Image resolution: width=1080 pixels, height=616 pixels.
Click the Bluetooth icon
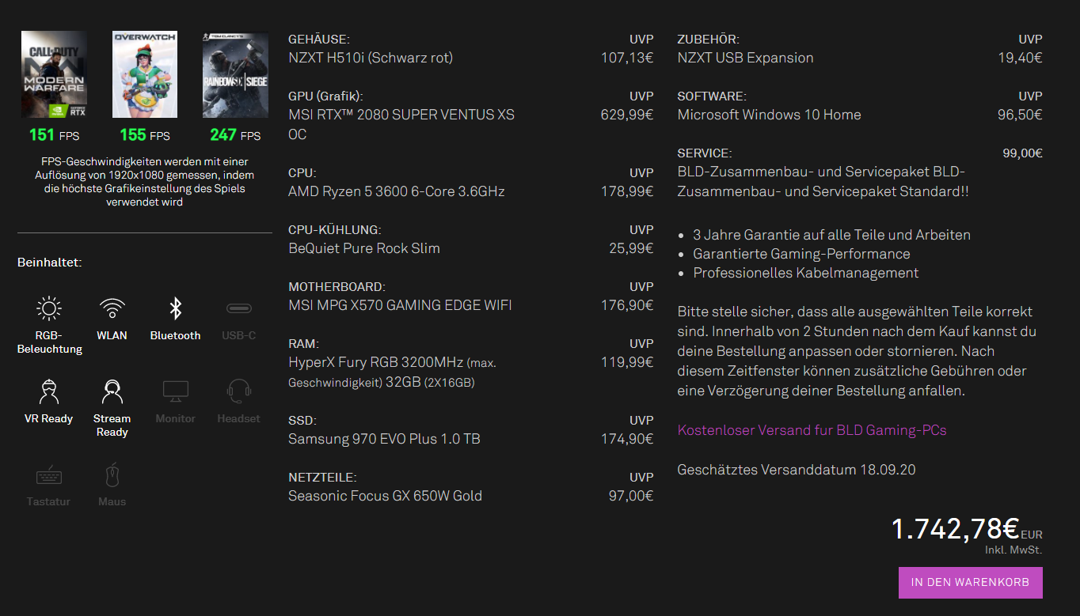175,308
